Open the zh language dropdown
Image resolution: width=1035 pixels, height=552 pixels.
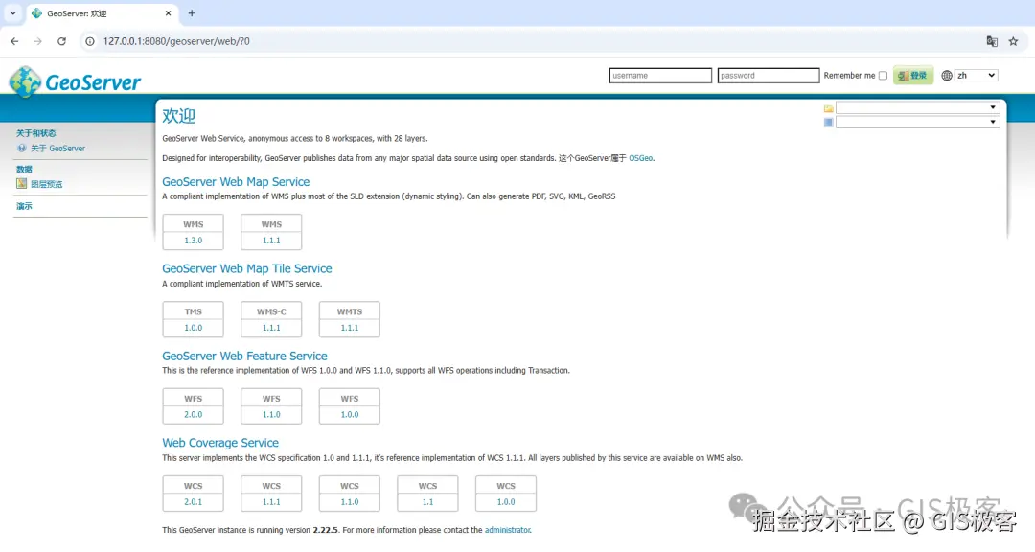[x=976, y=76]
